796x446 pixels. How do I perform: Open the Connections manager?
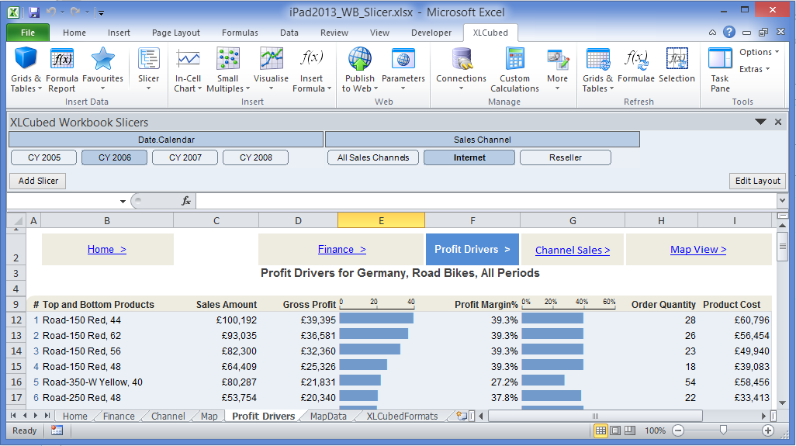461,70
